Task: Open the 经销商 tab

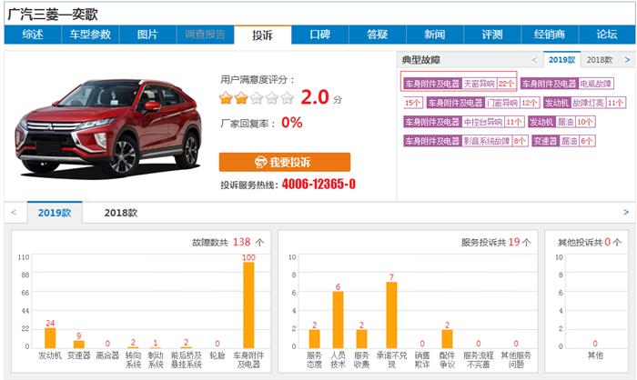Action: click(x=550, y=35)
